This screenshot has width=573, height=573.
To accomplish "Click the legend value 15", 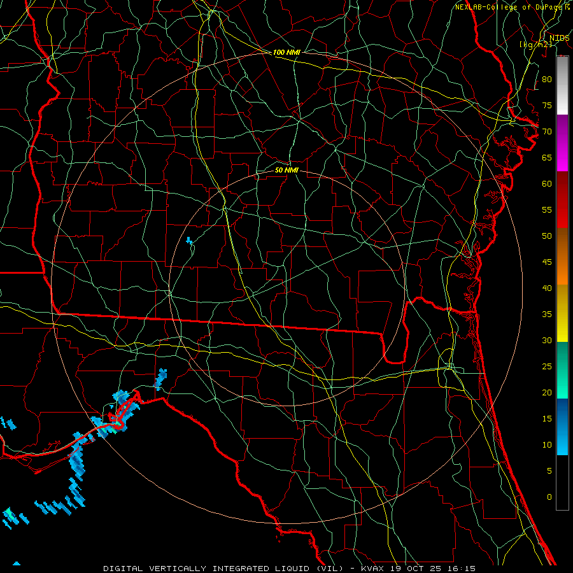I will click(x=547, y=419).
